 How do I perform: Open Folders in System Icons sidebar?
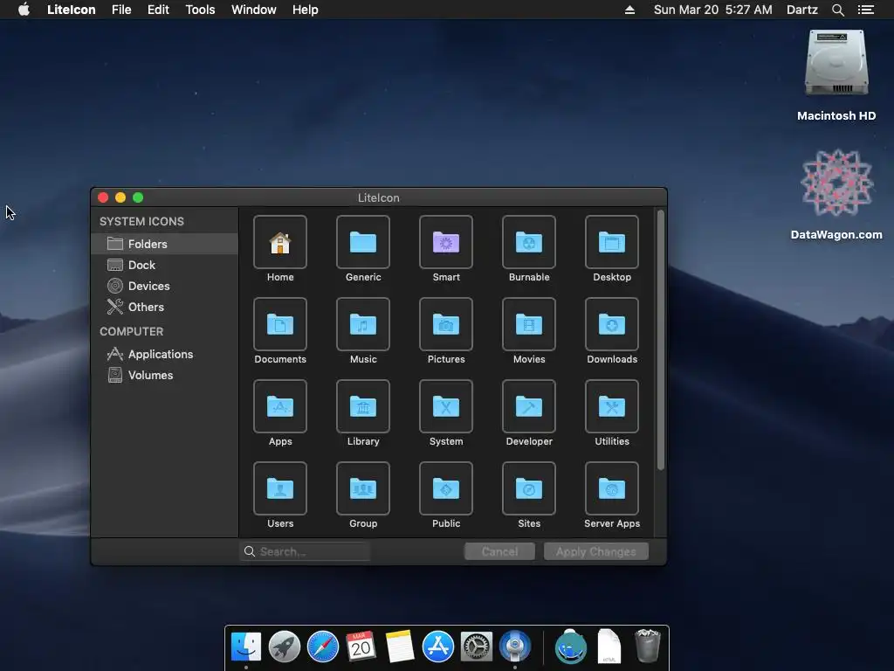pyautogui.click(x=164, y=244)
